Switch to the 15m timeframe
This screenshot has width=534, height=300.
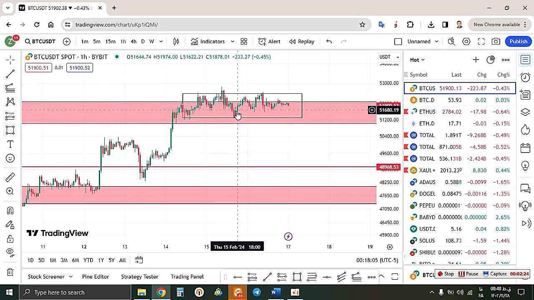[110, 41]
